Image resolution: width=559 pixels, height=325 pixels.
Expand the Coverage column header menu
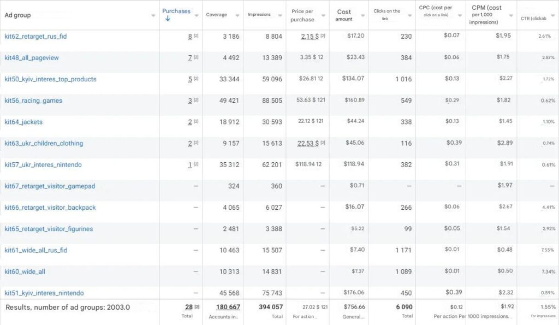(237, 15)
